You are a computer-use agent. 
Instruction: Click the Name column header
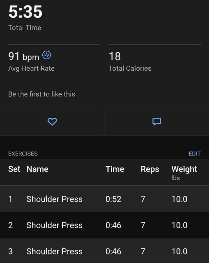[37, 169]
